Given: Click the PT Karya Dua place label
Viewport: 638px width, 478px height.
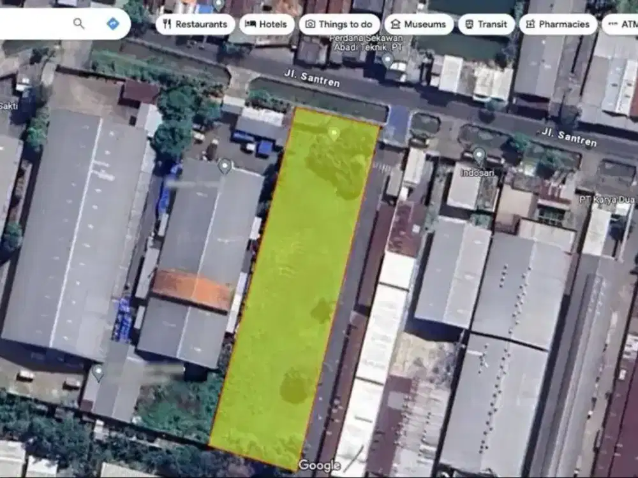Looking at the screenshot, I should click(x=605, y=199).
